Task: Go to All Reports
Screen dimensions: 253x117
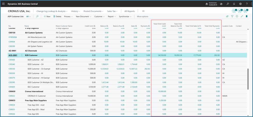Action: pos(129,11)
